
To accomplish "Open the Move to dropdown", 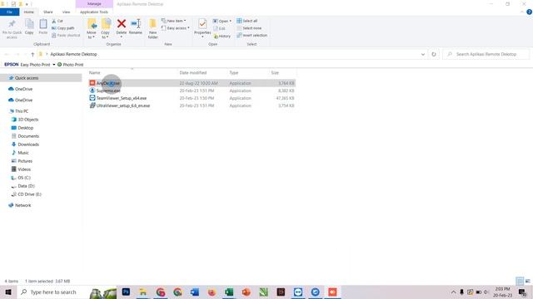I will (92, 29).
